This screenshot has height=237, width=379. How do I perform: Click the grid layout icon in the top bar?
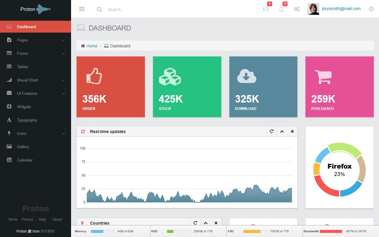point(82,9)
